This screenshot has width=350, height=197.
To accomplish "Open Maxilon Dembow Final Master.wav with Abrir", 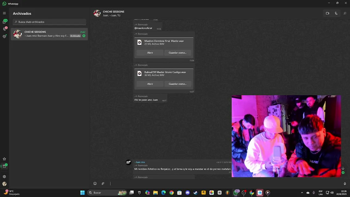I will tap(150, 53).
